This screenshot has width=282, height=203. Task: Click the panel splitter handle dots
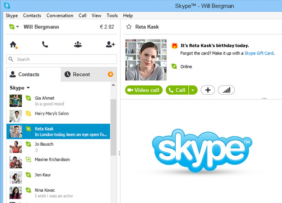[x=119, y=153]
